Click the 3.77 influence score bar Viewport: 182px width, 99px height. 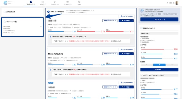[117, 31]
